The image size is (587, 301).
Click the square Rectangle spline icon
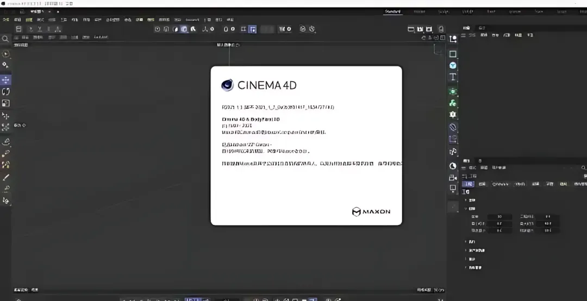[x=453, y=54]
